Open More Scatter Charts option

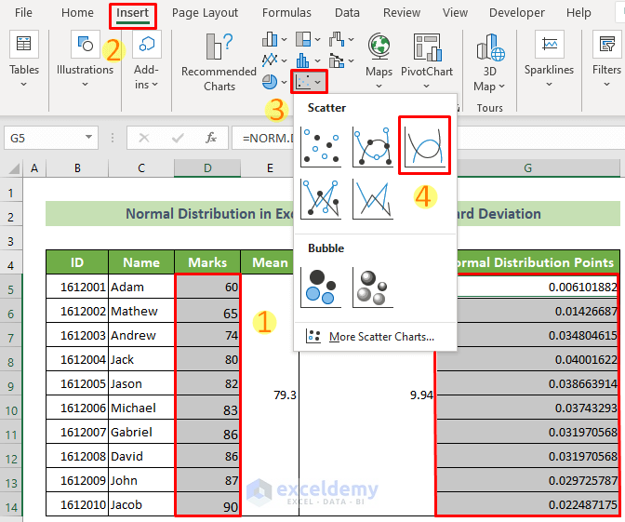pyautogui.click(x=375, y=337)
